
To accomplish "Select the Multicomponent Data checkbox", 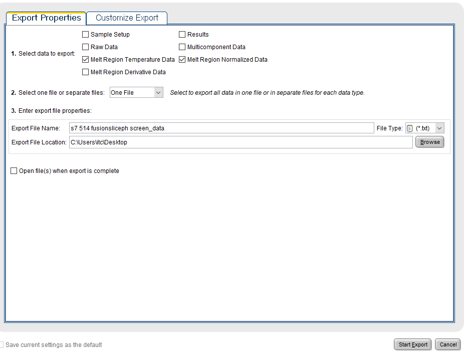I will click(182, 47).
